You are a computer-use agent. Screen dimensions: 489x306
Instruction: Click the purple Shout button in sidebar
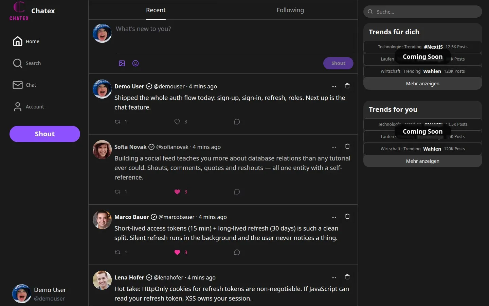coord(45,134)
